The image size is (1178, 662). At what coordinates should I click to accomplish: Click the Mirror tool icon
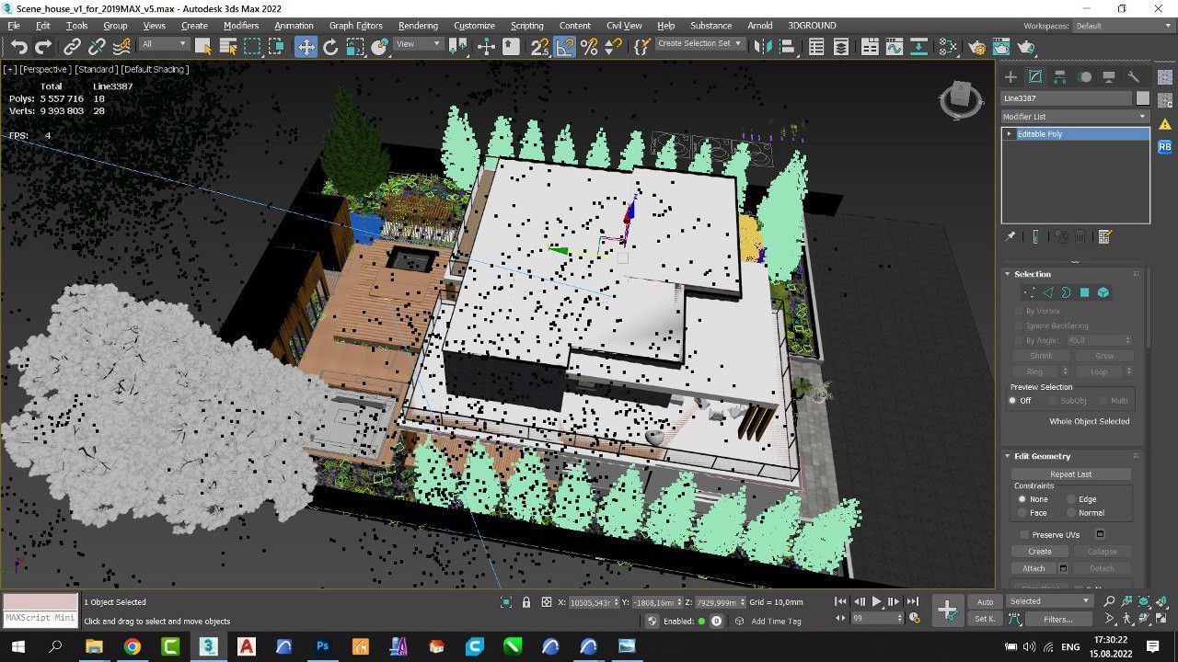(762, 47)
